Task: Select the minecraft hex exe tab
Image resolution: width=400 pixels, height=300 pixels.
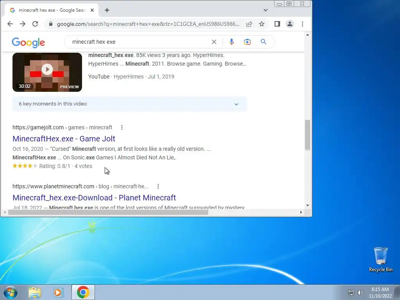Action: pos(52,10)
